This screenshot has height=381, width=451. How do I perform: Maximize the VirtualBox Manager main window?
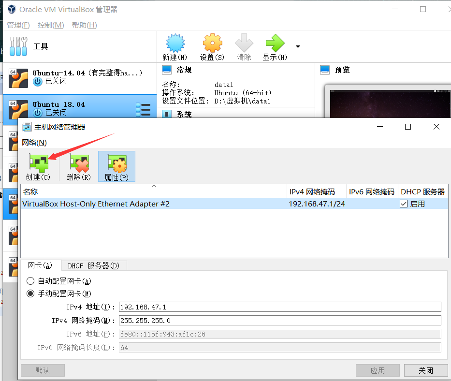423,9
